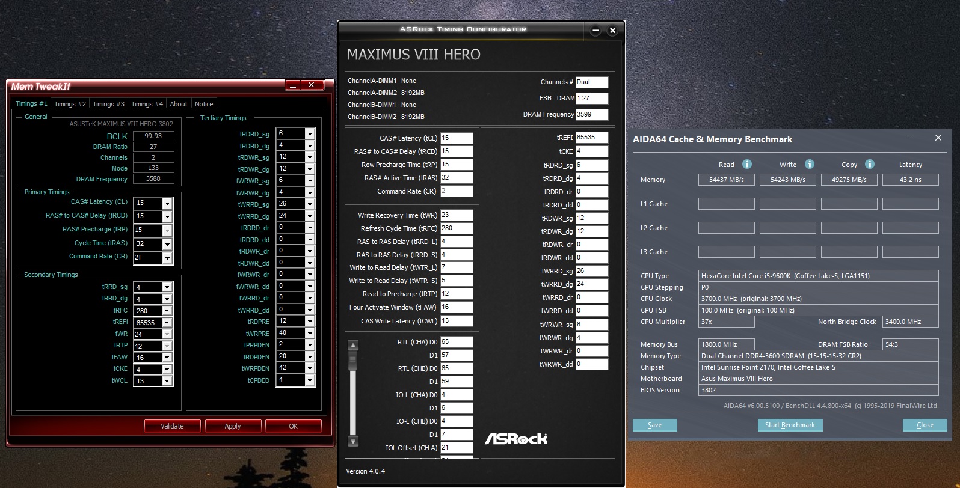960x488 pixels.
Task: Select the Timings #1 tab in Mem TweakIt
Action: 31,103
